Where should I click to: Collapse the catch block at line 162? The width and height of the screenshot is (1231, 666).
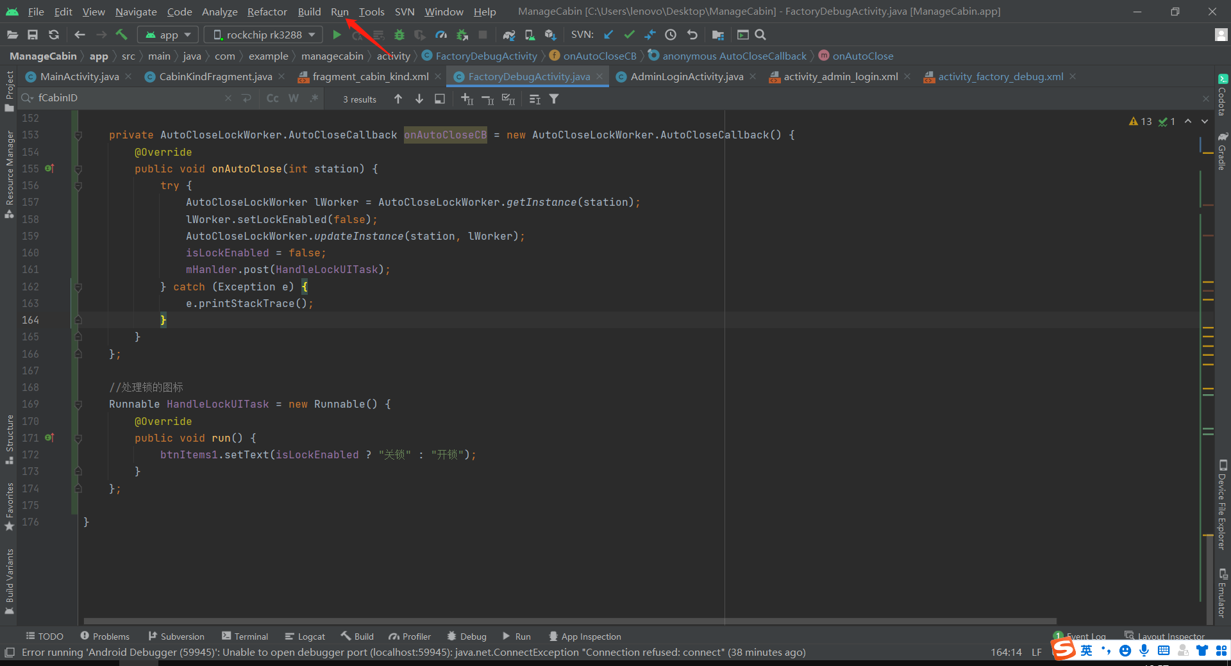[x=78, y=287]
